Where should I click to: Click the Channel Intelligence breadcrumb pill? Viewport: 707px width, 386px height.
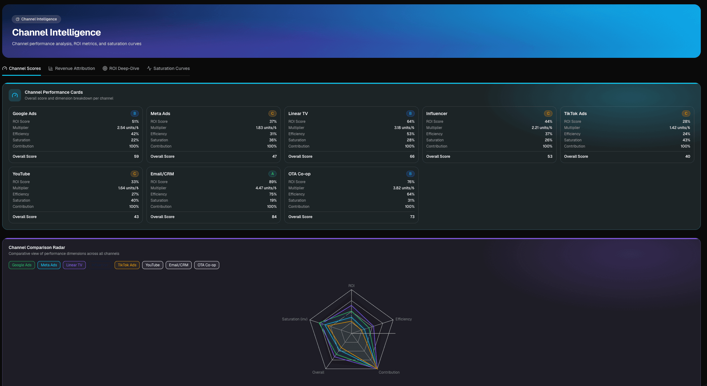pyautogui.click(x=36, y=19)
